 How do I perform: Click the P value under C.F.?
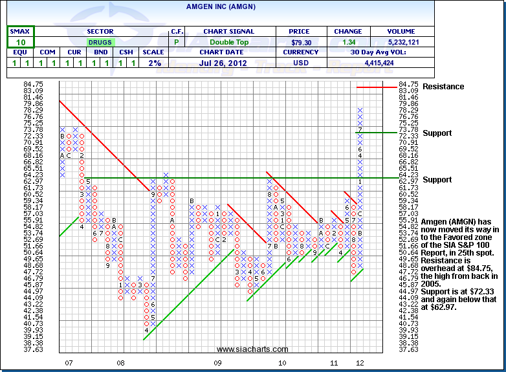click(177, 42)
